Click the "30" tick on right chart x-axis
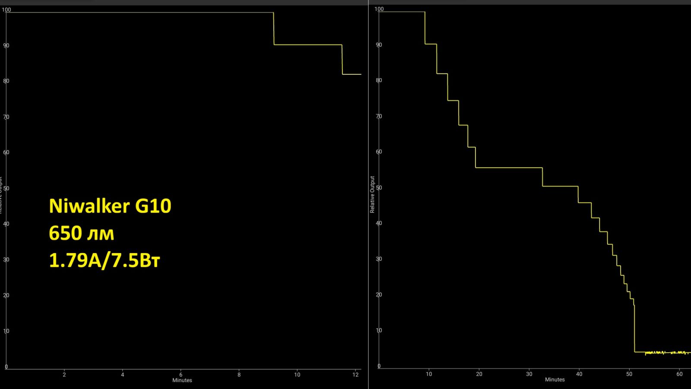 pos(529,374)
